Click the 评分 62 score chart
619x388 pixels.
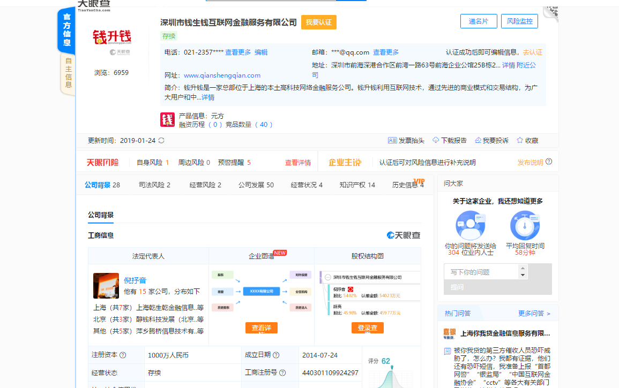coord(391,372)
